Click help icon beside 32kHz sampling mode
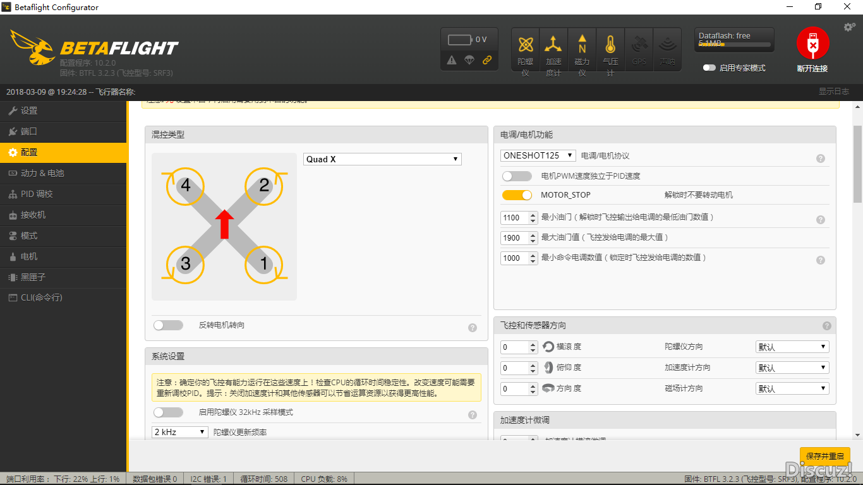 coord(472,415)
